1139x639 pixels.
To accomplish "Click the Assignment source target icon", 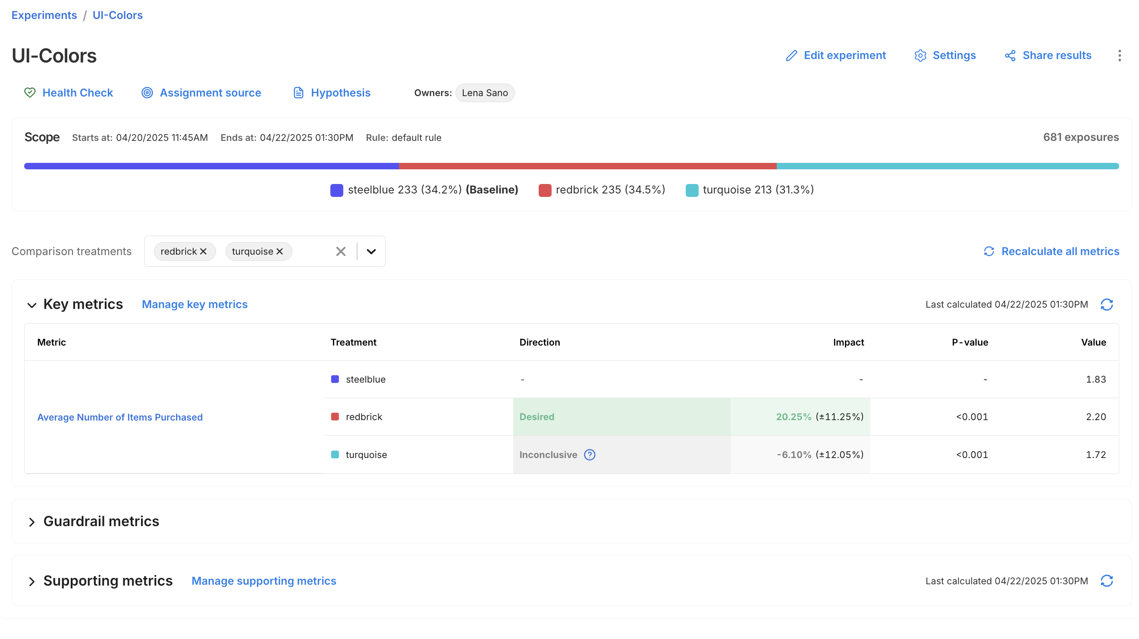I will [147, 93].
